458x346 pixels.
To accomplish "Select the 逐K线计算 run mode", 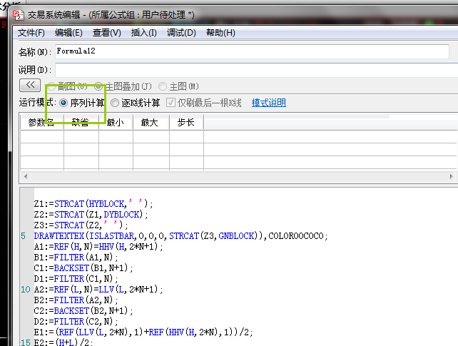I will pyautogui.click(x=115, y=103).
